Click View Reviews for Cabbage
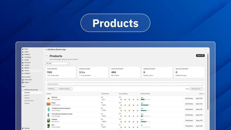This screenshot has width=231, height=130. pos(189,120)
